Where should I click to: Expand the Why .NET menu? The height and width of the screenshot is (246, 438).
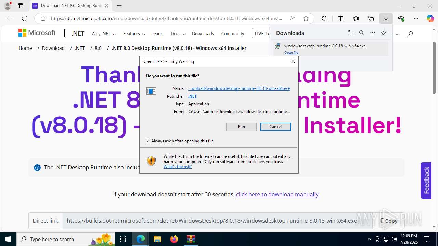coord(103,33)
